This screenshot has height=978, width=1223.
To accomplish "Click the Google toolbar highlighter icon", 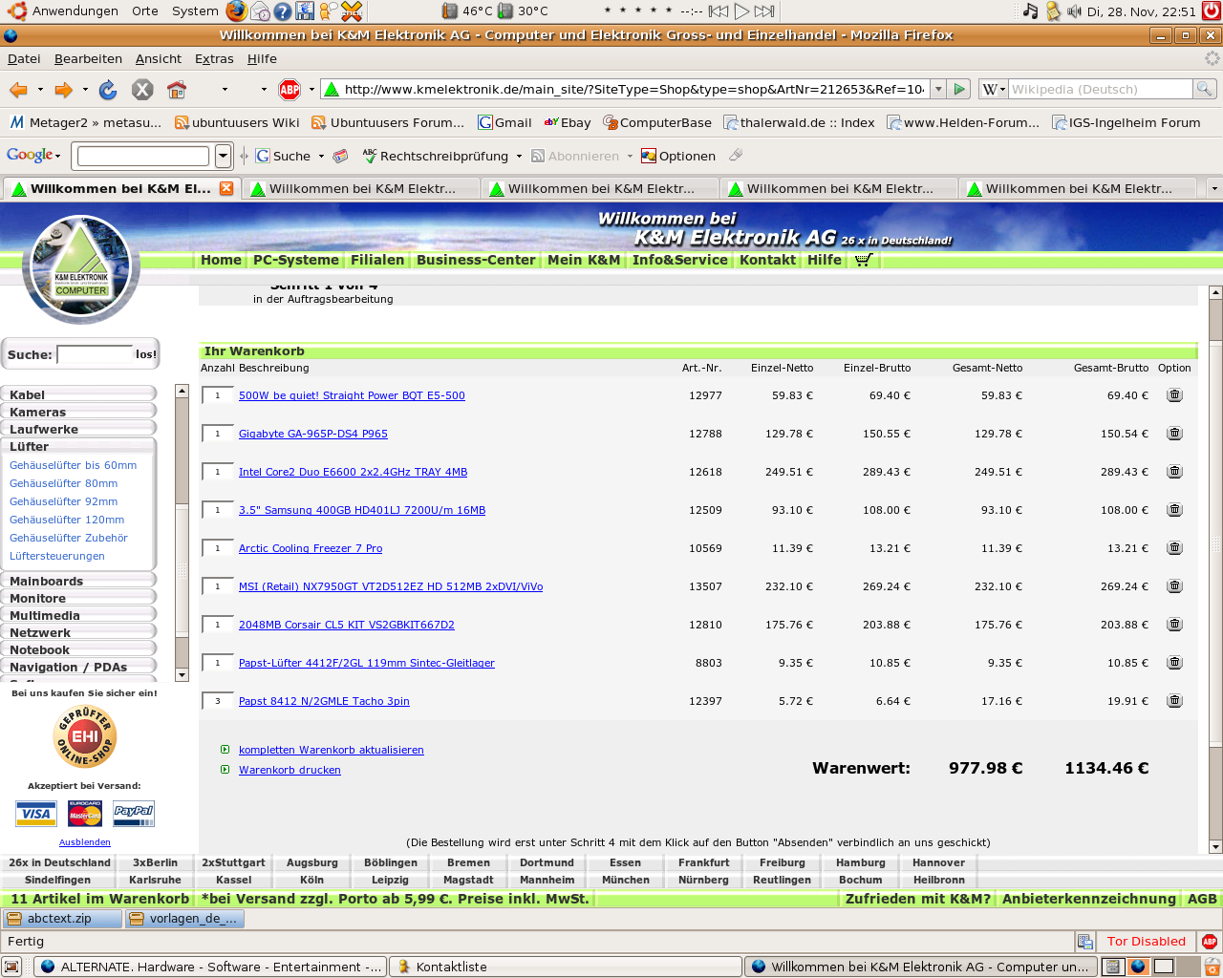I will tap(736, 155).
